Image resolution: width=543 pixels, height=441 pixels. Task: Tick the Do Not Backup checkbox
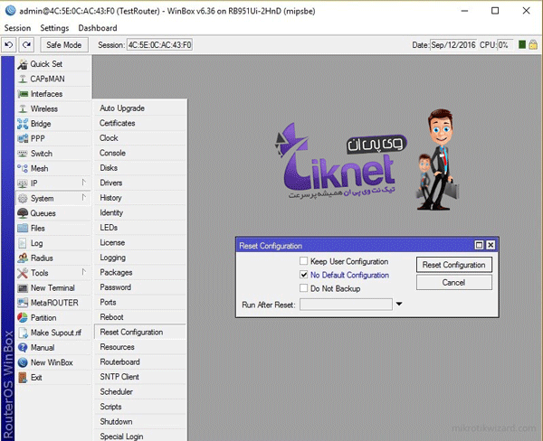[x=304, y=289]
